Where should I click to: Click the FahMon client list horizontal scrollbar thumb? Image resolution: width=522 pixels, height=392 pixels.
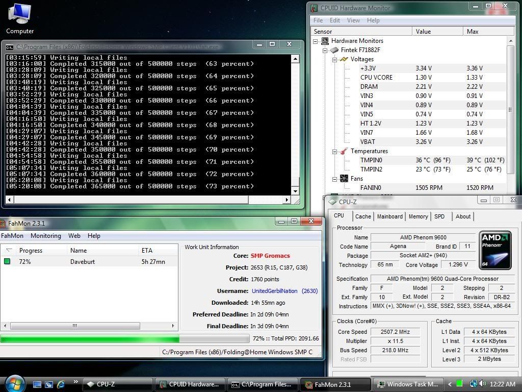coord(75,326)
